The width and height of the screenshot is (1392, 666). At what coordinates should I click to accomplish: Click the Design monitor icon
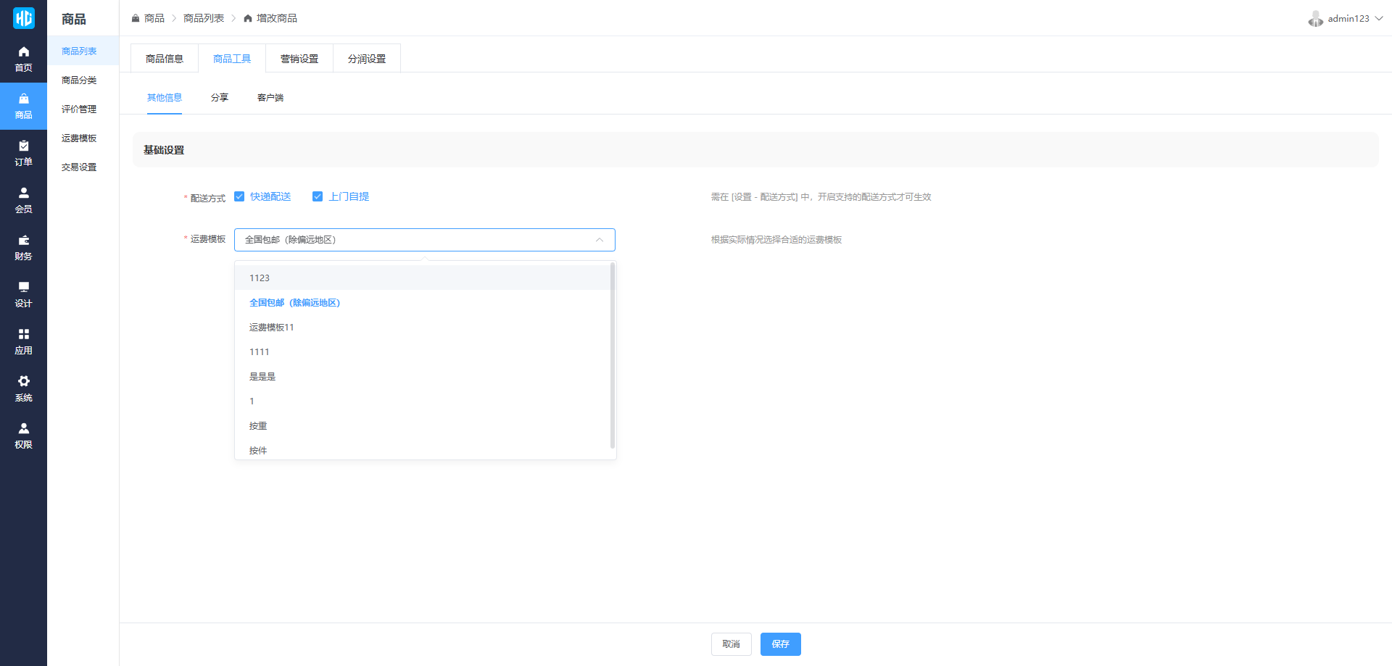[x=23, y=287]
